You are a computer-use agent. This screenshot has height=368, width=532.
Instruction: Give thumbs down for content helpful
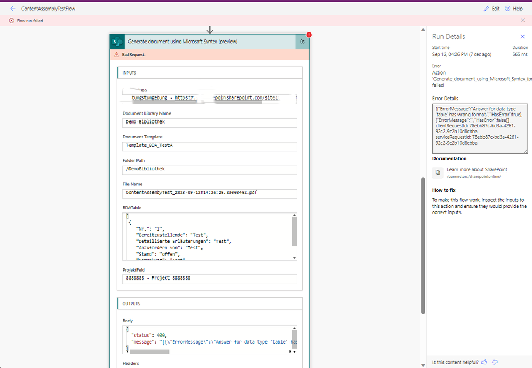point(495,362)
